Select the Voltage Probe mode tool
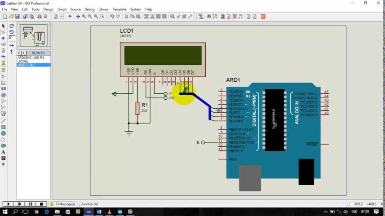Viewport: 385px width, 216px height. click(x=3, y=101)
